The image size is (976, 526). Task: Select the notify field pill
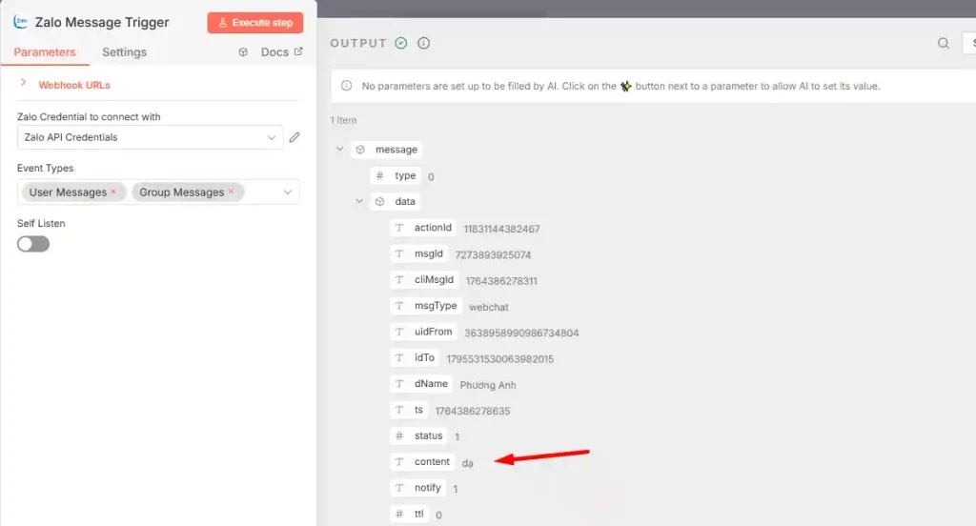[419, 487]
